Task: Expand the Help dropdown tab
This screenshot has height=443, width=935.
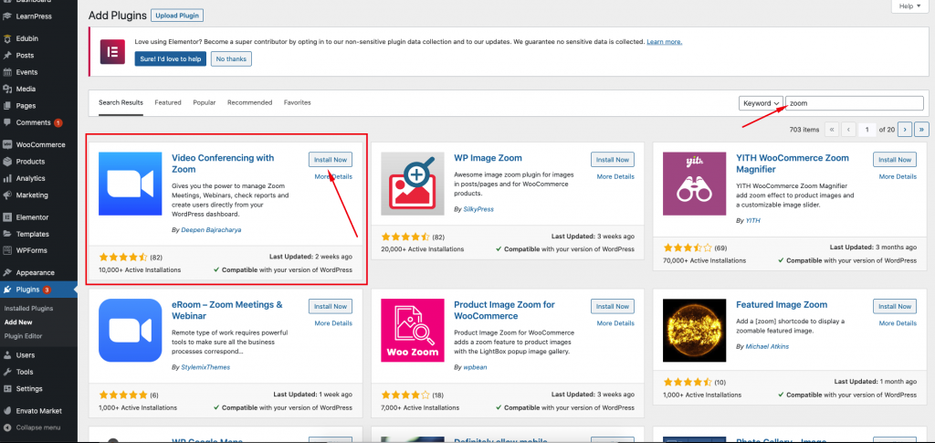Action: (x=909, y=6)
